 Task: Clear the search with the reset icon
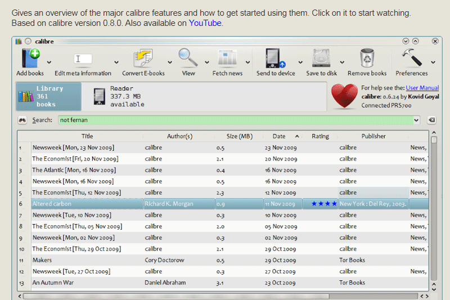pos(431,120)
